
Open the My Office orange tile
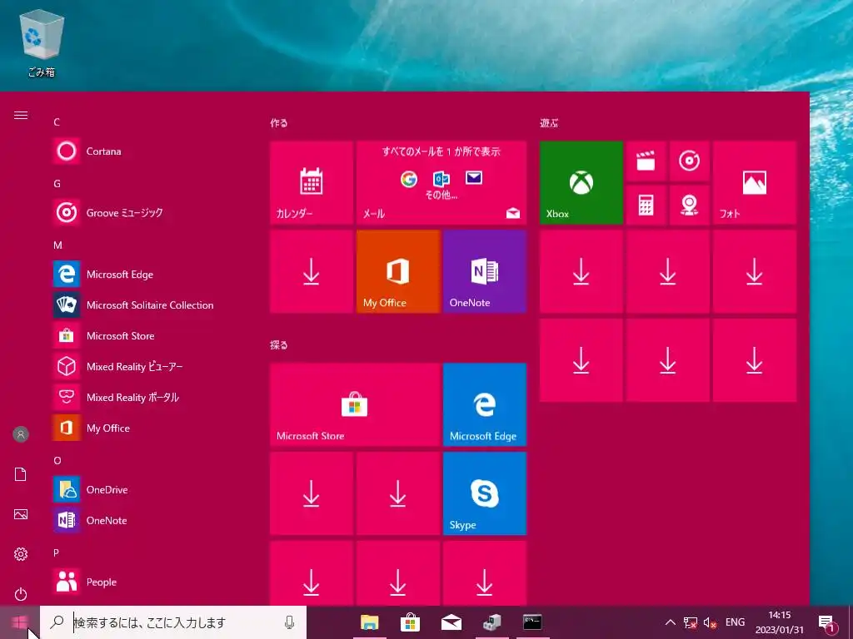click(398, 271)
